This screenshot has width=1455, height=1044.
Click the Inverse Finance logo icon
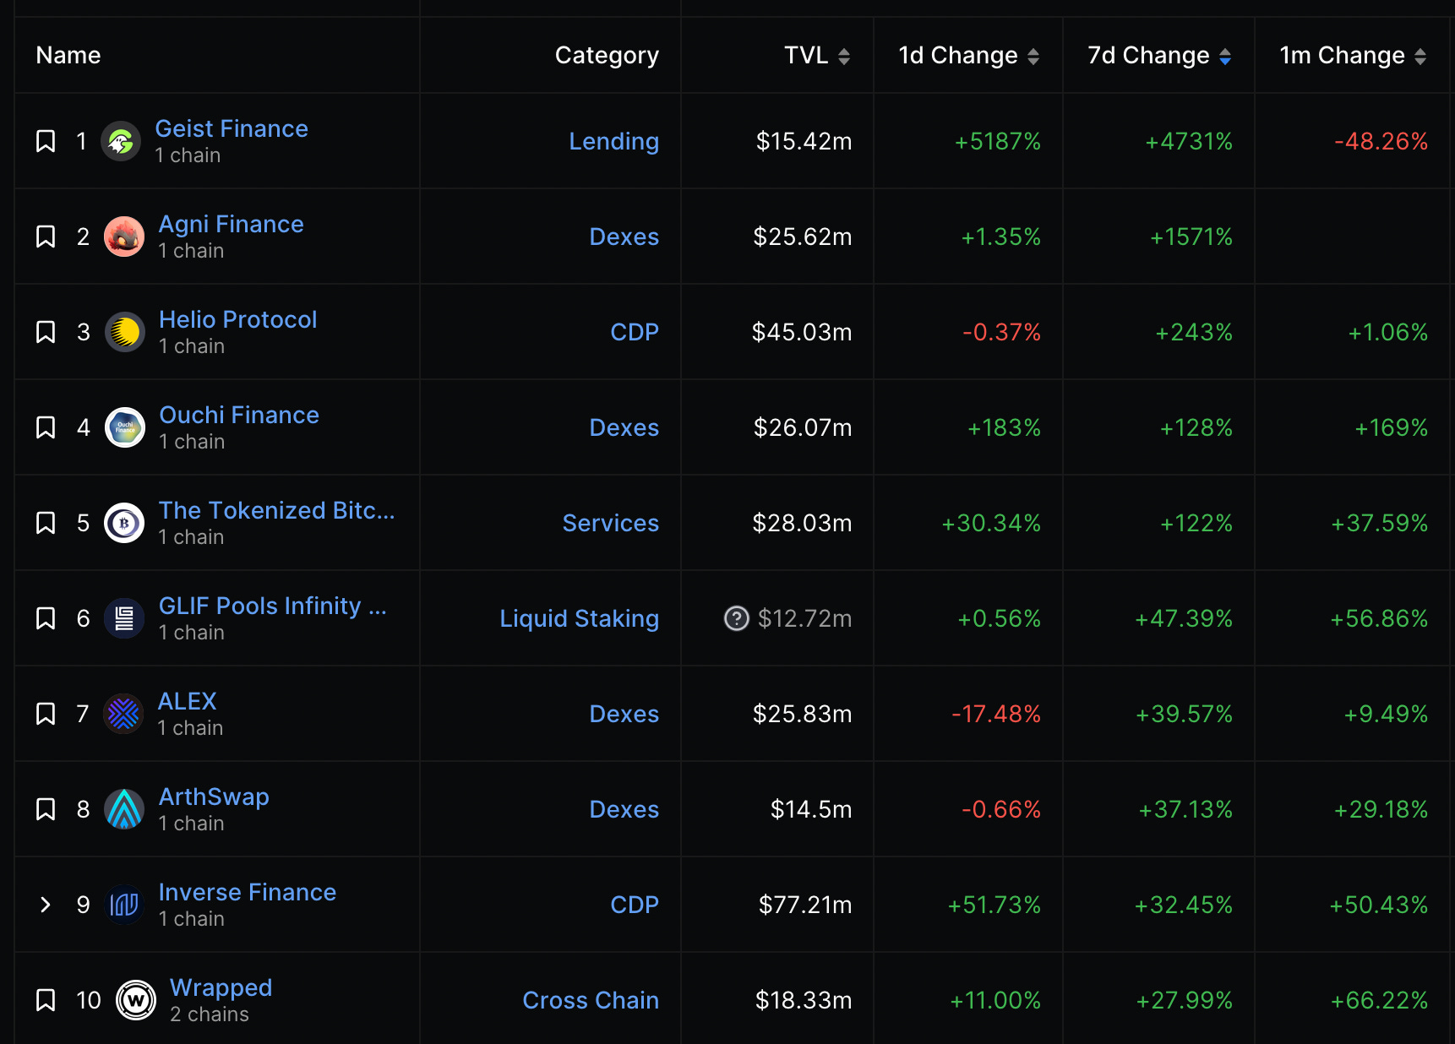[x=124, y=905]
